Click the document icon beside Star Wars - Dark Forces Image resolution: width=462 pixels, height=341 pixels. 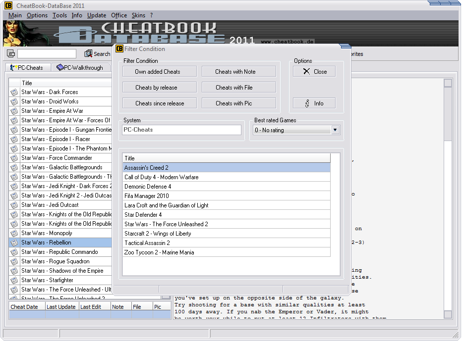pyautogui.click(x=14, y=92)
